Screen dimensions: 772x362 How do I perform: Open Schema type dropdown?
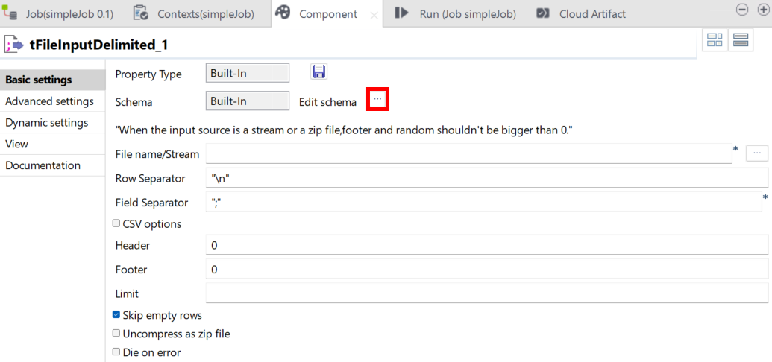coord(247,101)
